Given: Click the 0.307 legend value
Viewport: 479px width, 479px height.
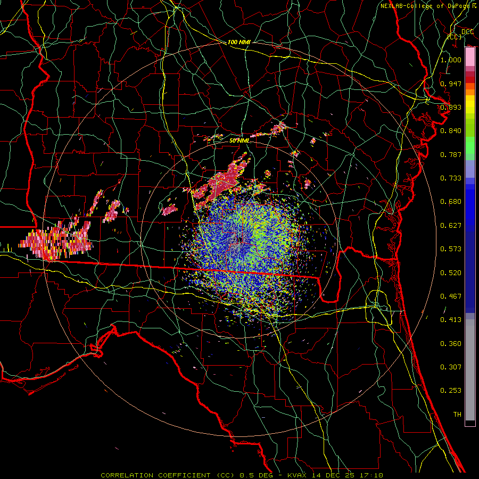Looking at the screenshot, I should pos(451,367).
